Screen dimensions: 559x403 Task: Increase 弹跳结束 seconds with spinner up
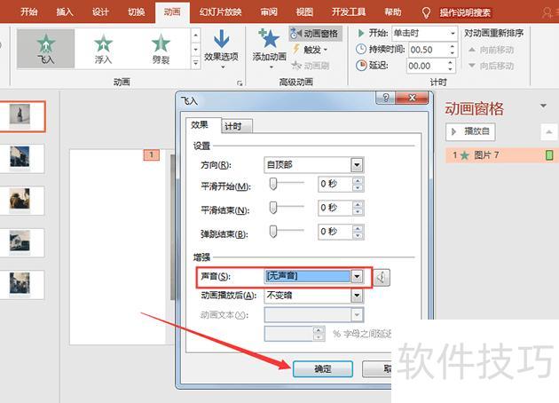pos(358,228)
